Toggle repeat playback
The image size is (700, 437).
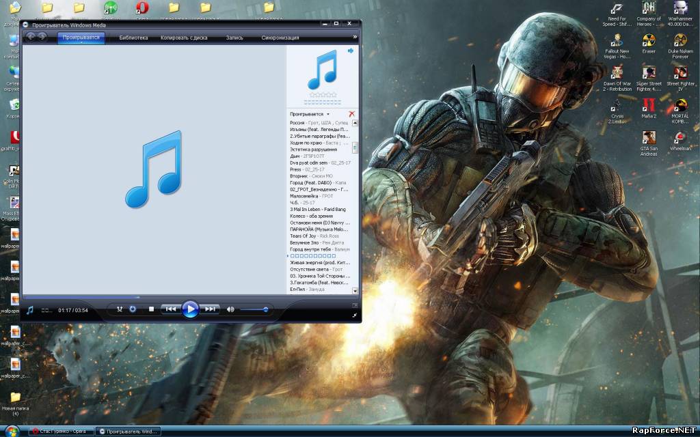coord(133,309)
